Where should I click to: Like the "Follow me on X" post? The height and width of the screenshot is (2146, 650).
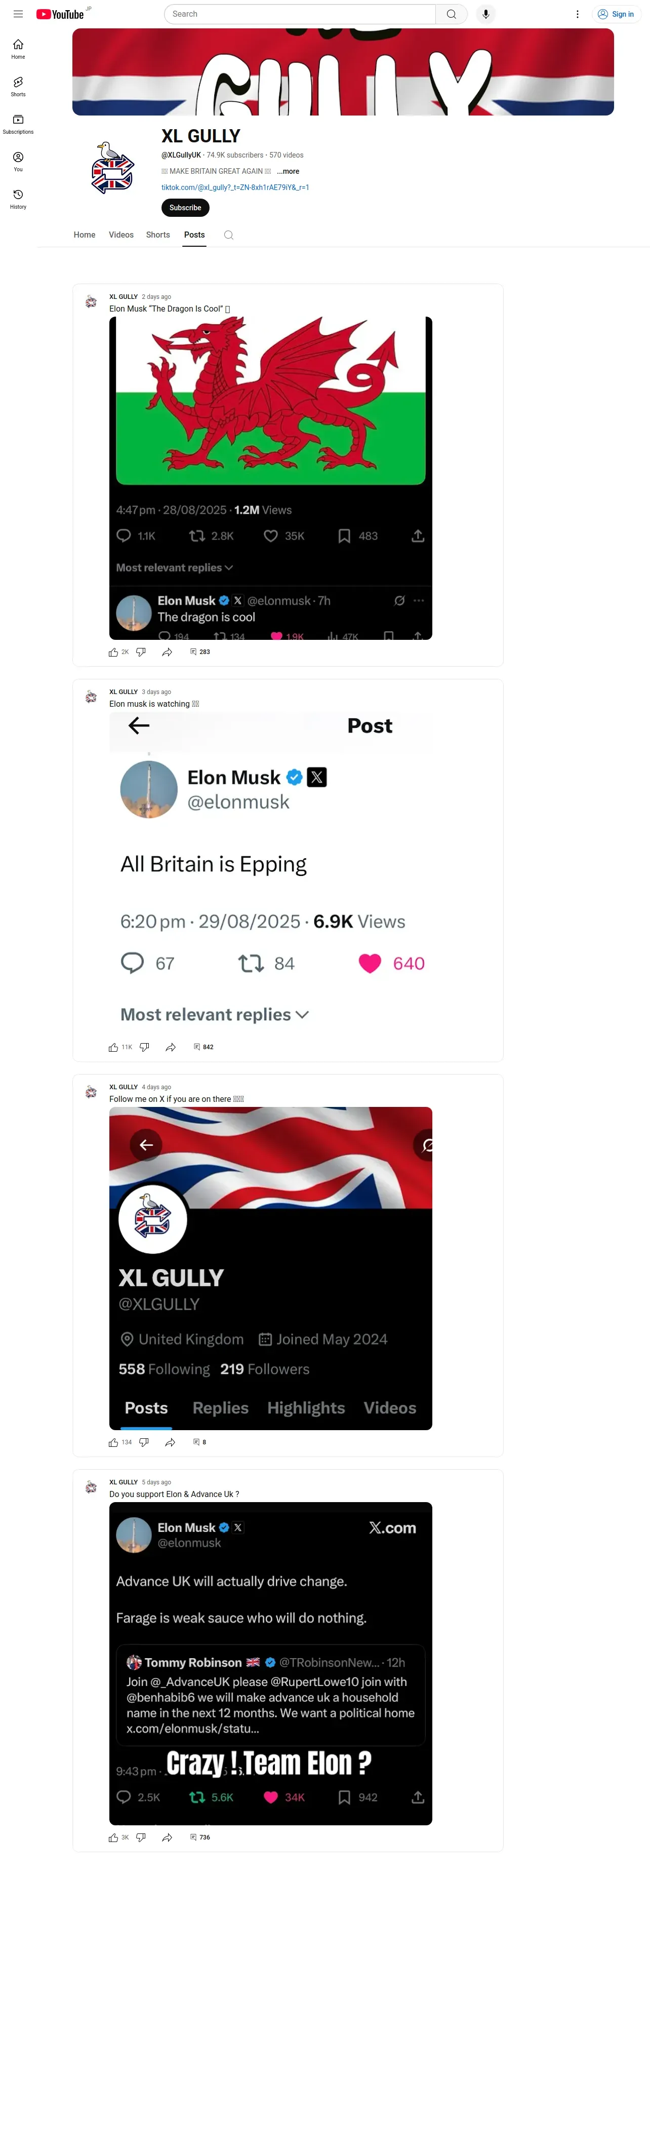[x=113, y=1442]
